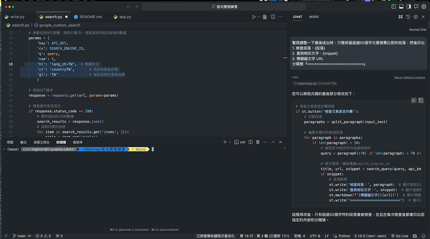Copy the suggested code with the copy icon

pos(421,100)
